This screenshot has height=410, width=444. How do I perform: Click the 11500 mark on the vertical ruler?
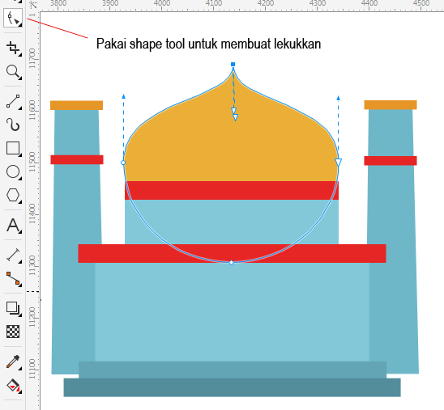32,162
